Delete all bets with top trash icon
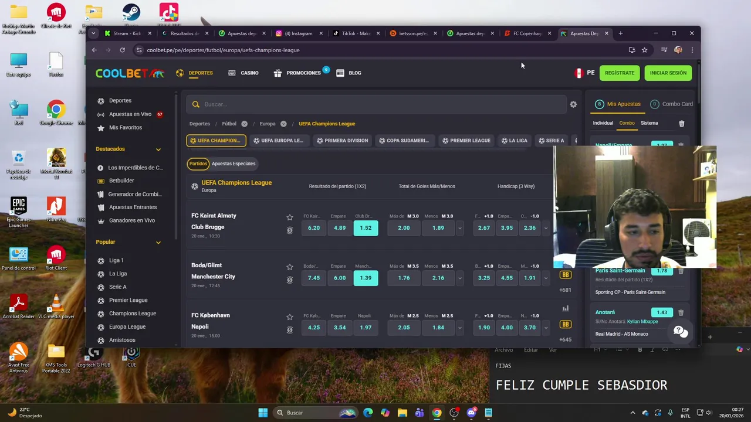This screenshot has height=422, width=751. [681, 123]
